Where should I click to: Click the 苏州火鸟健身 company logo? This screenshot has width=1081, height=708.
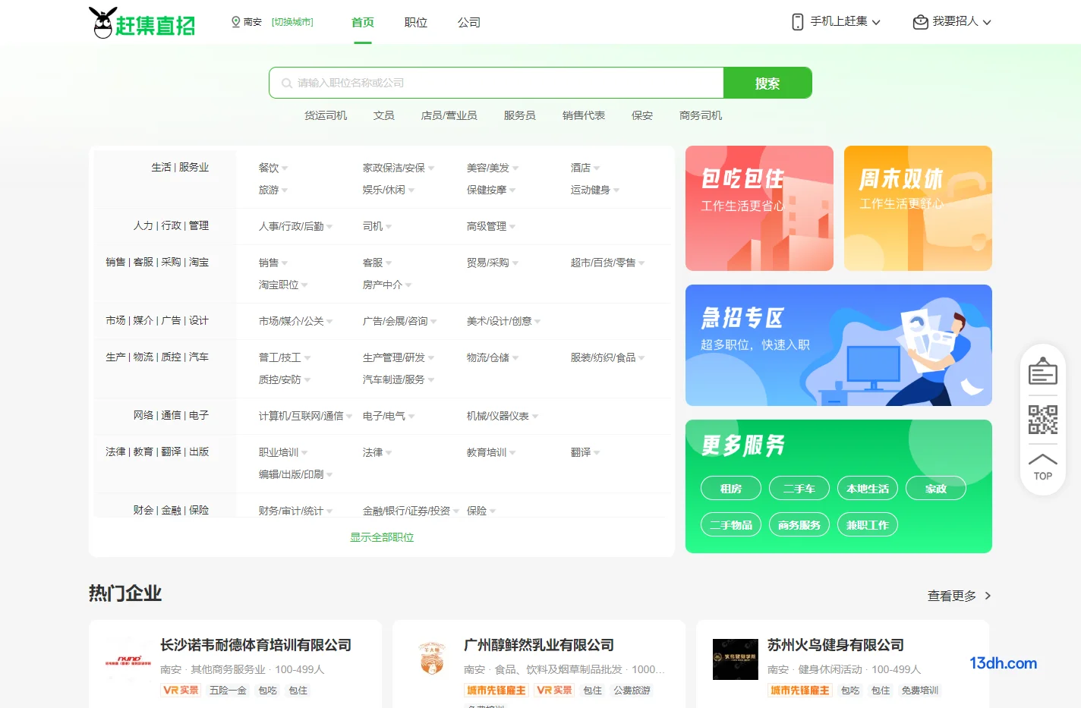[x=735, y=659]
